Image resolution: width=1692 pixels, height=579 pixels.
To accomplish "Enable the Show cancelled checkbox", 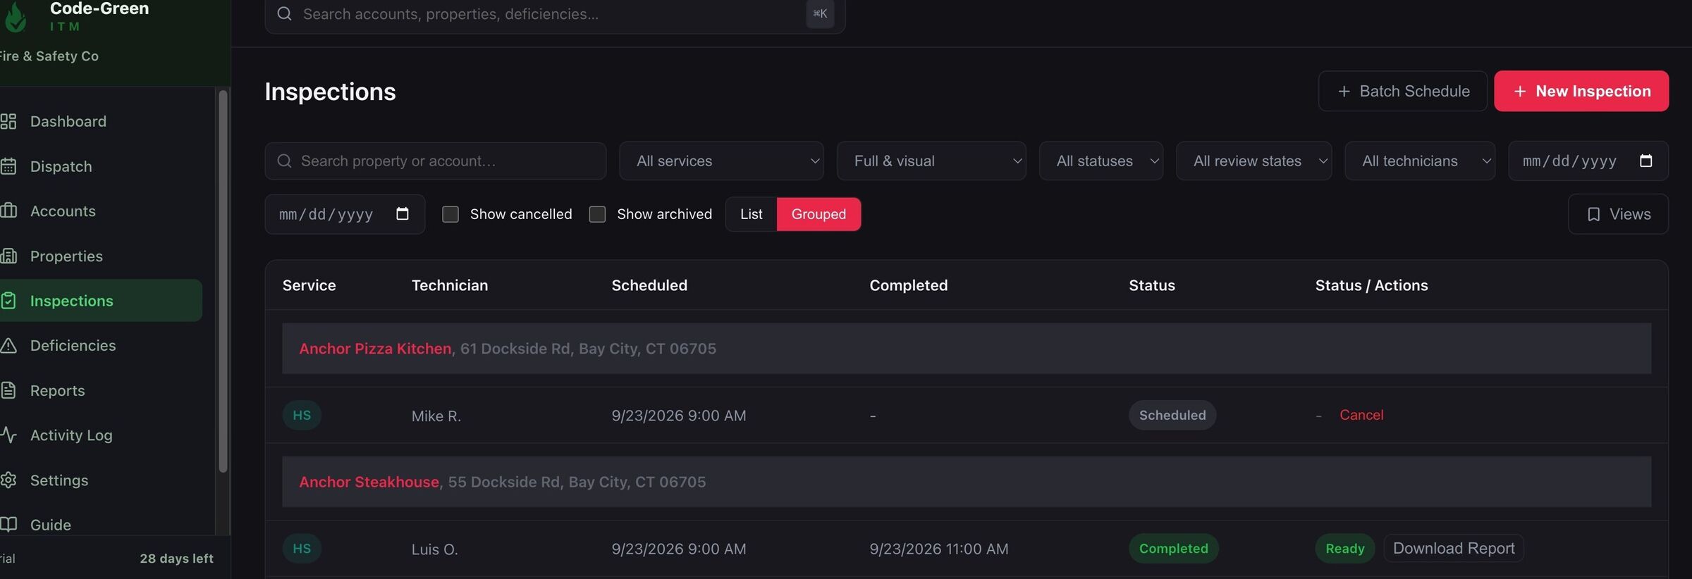I will pyautogui.click(x=450, y=214).
